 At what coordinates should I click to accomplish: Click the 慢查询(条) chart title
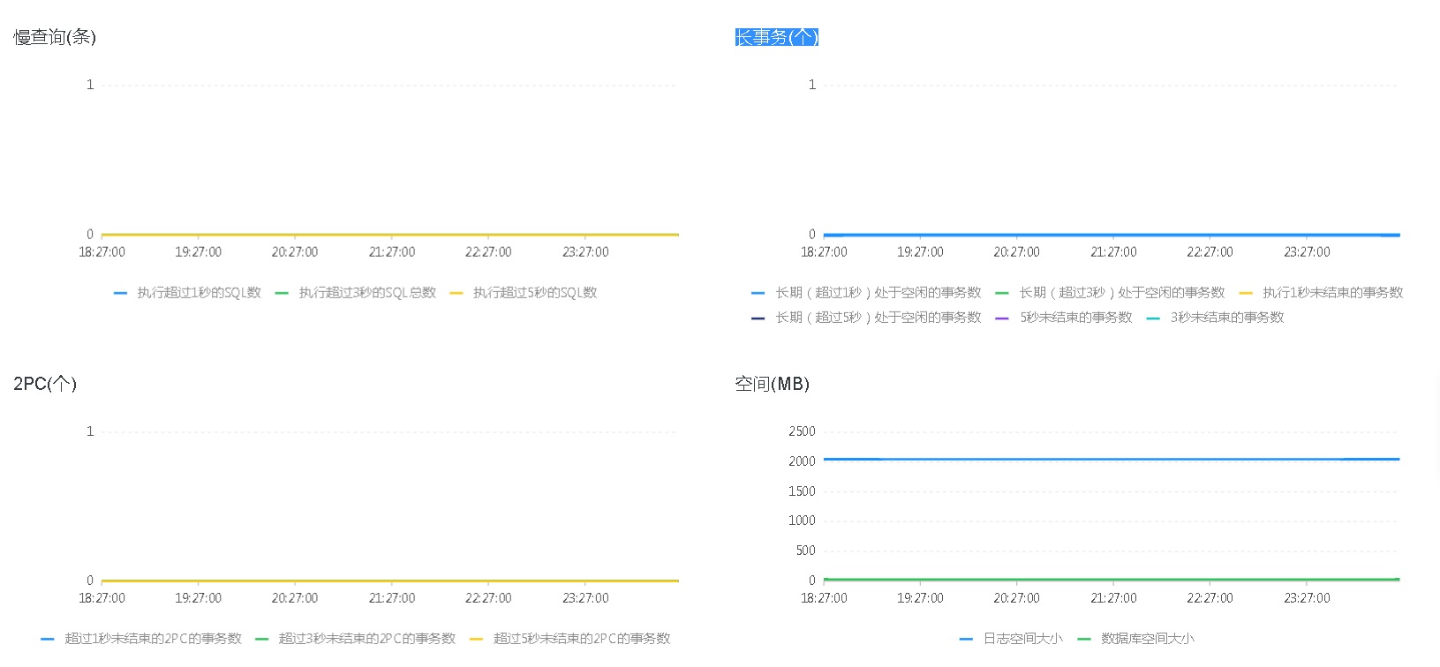[55, 37]
